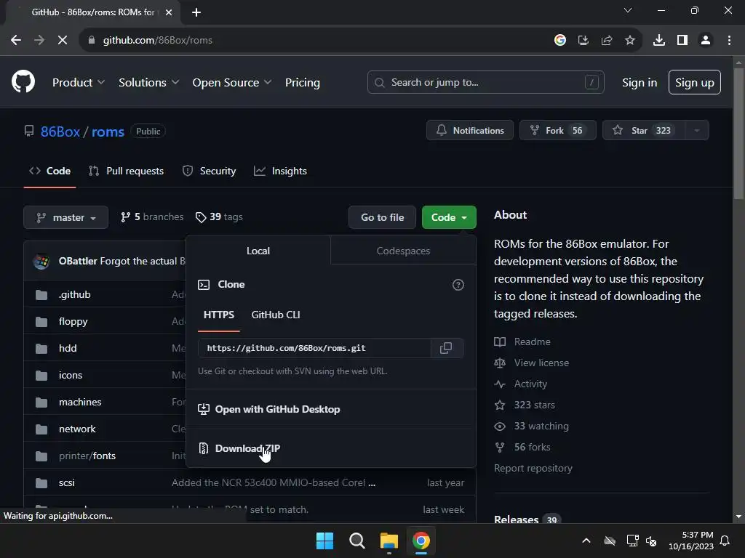Bookmark this page with star icon
This screenshot has width=745, height=558.
click(x=629, y=41)
